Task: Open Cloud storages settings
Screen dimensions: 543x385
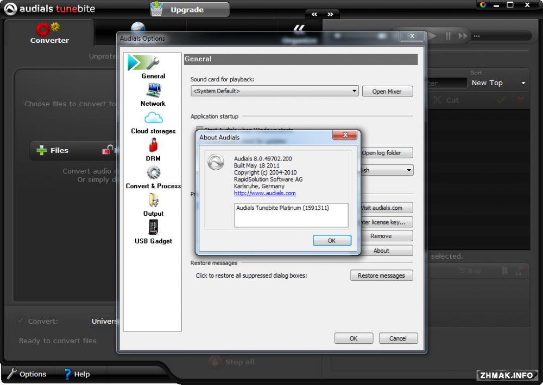Action: [x=153, y=123]
